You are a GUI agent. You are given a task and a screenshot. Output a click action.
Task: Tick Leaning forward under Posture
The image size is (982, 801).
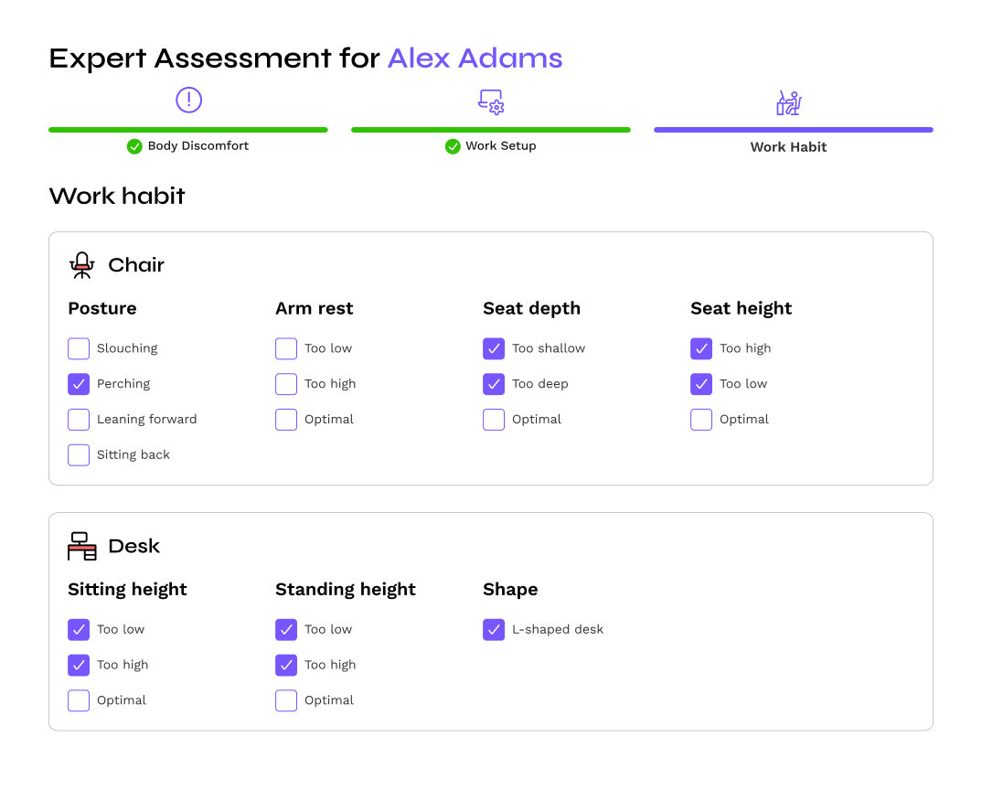(79, 420)
